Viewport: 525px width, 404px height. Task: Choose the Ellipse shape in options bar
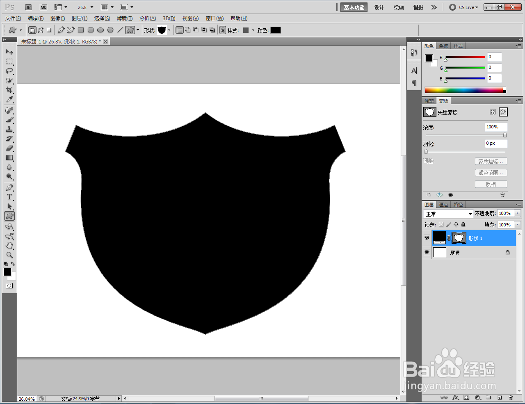click(100, 30)
